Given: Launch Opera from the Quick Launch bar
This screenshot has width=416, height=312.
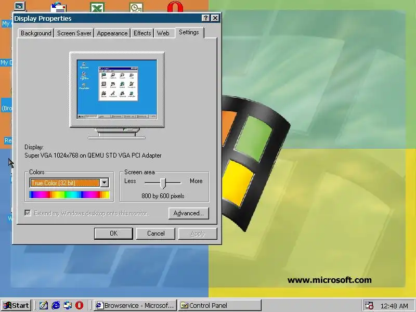Looking at the screenshot, I should [x=79, y=305].
